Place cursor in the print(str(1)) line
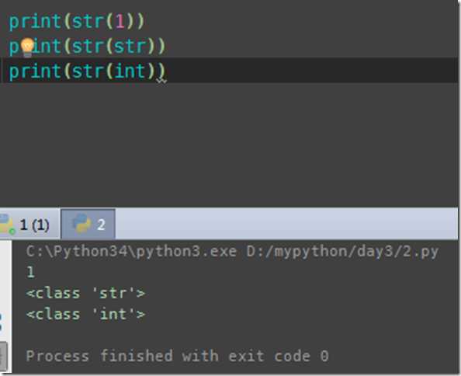461x376 pixels. click(x=76, y=21)
